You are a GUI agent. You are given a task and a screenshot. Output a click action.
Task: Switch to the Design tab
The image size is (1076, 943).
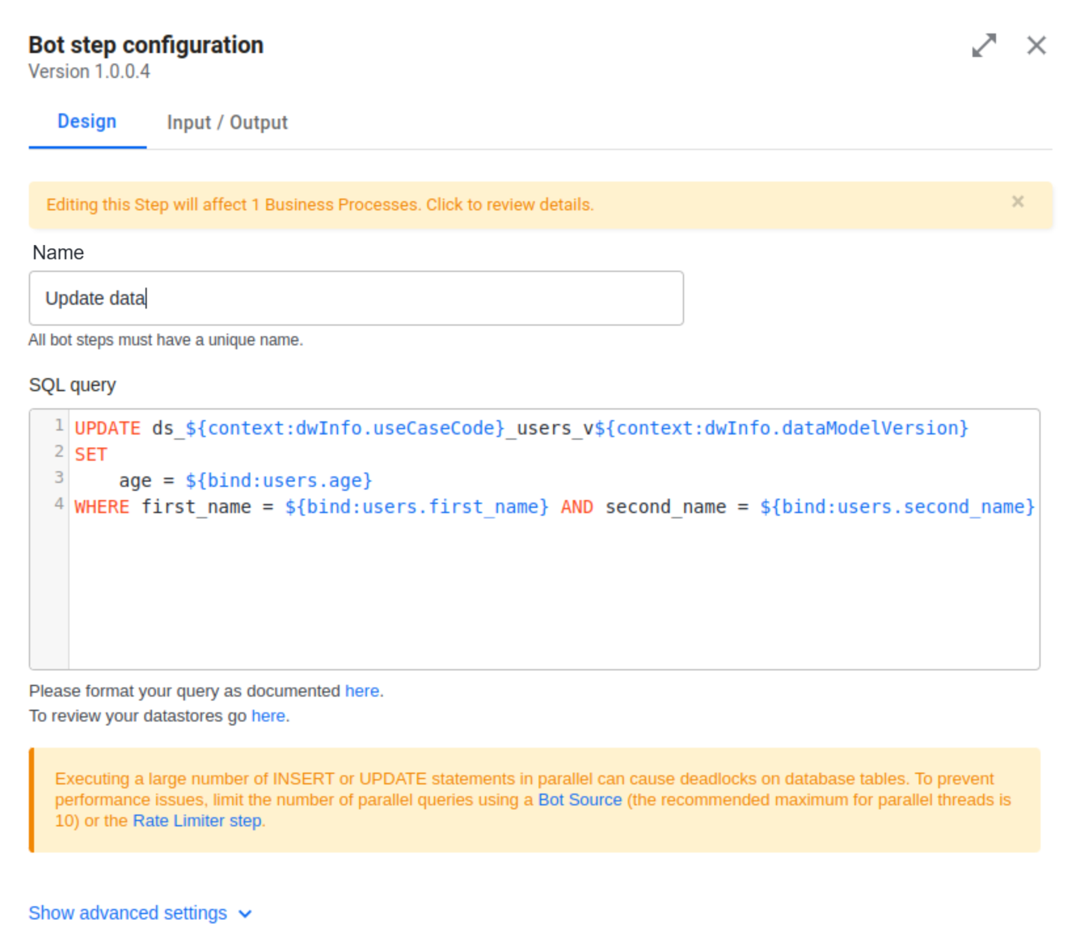pos(87,122)
